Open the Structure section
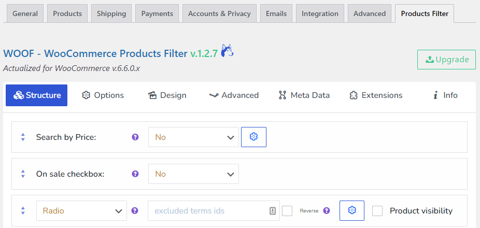The image size is (480, 228). (x=37, y=95)
